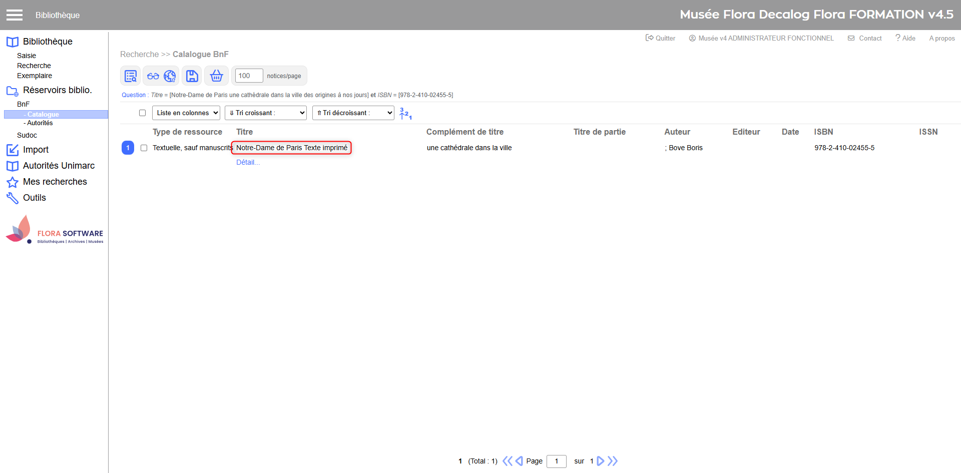Screen dimensions: 961x473
Task: Click the globe export icon
Action: coord(170,76)
